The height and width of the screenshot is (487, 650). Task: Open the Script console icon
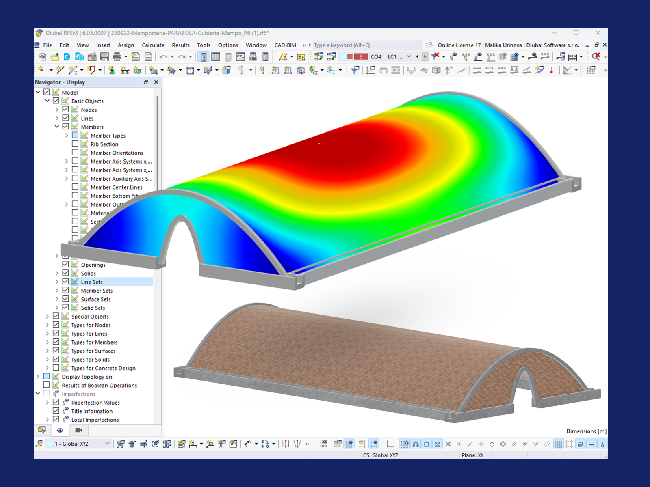pyautogui.click(x=240, y=57)
